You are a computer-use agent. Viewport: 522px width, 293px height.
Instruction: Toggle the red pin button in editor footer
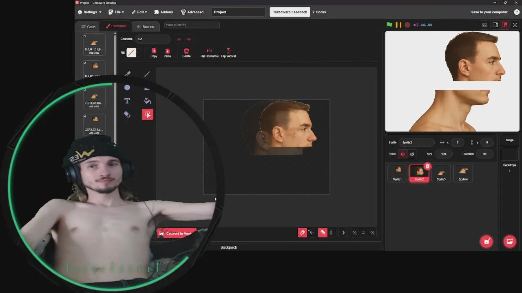(x=323, y=233)
